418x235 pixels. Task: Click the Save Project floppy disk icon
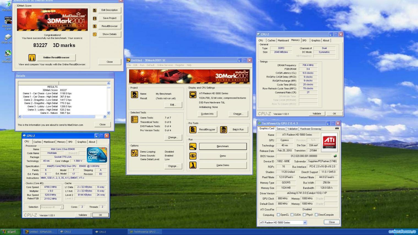click(95, 18)
